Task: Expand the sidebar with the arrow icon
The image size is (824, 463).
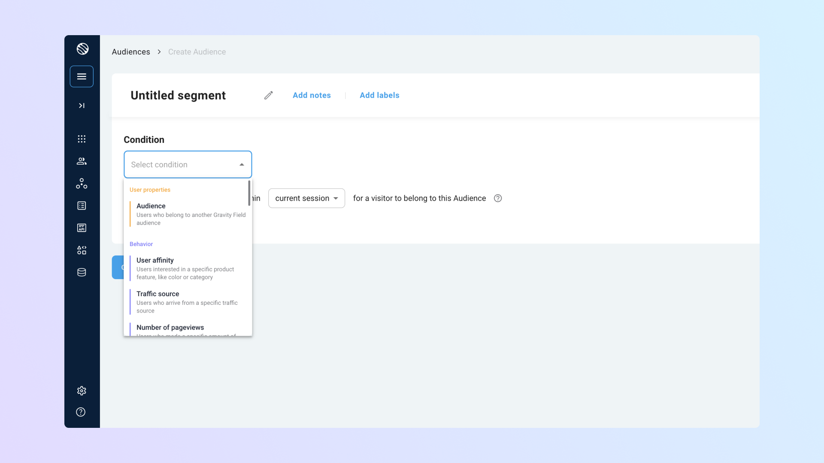Action: click(82, 105)
